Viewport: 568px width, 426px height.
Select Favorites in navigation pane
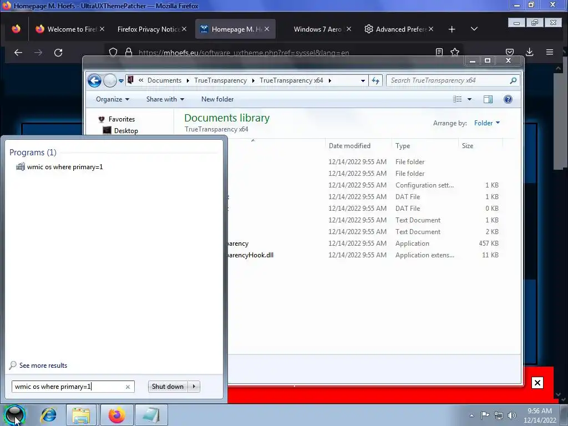[x=121, y=119]
